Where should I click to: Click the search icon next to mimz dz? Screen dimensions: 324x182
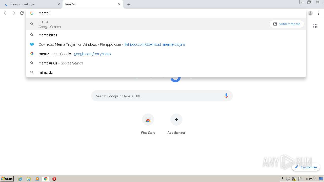(x=32, y=72)
